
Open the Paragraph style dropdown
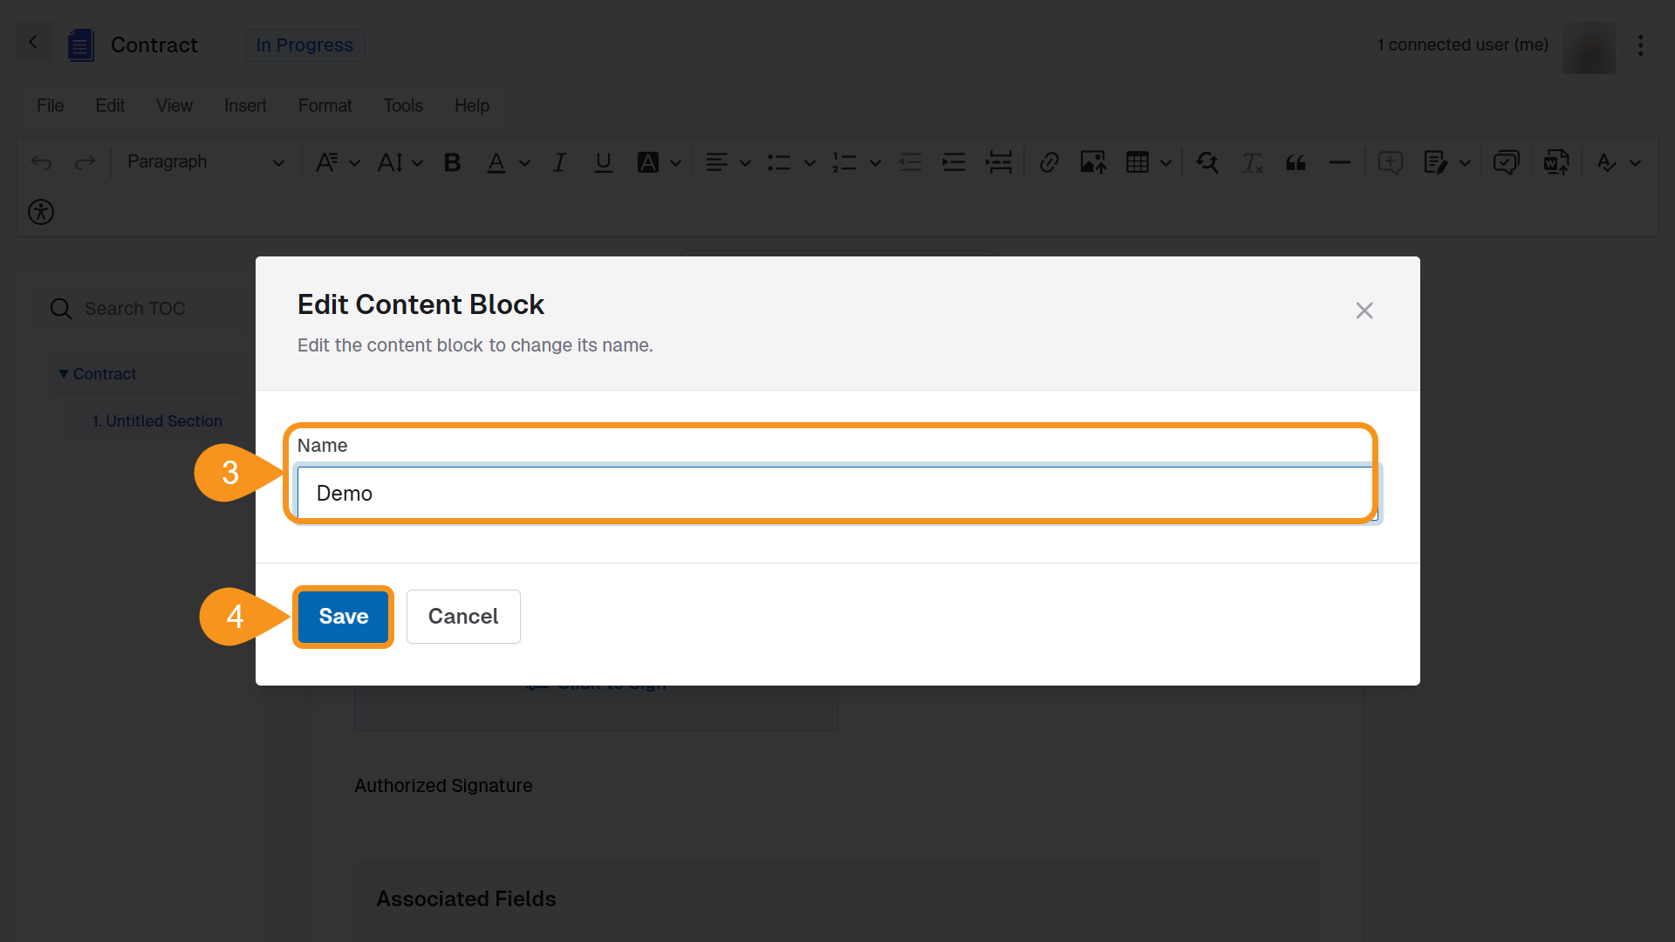pyautogui.click(x=205, y=162)
